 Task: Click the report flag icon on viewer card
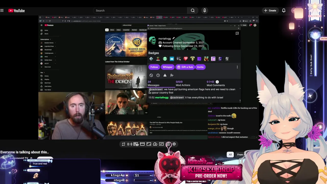[x=237, y=33]
